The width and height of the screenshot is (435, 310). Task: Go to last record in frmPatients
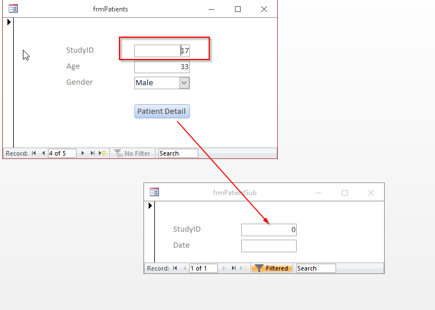(93, 153)
